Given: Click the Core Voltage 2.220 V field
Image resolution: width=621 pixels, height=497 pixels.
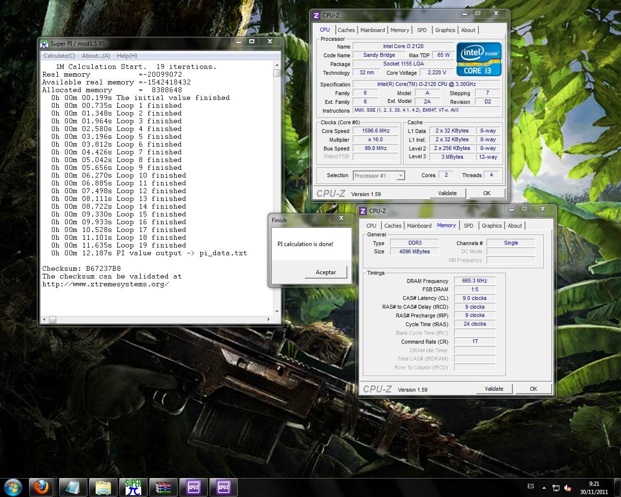Looking at the screenshot, I should point(437,73).
